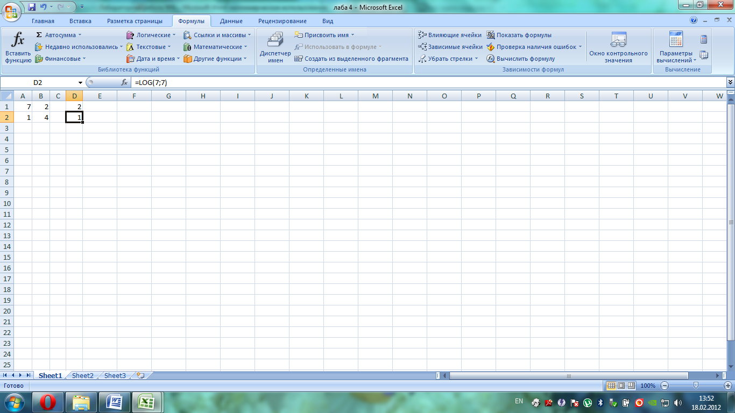
Task: Select Page Break Preview view button
Action: coord(631,386)
